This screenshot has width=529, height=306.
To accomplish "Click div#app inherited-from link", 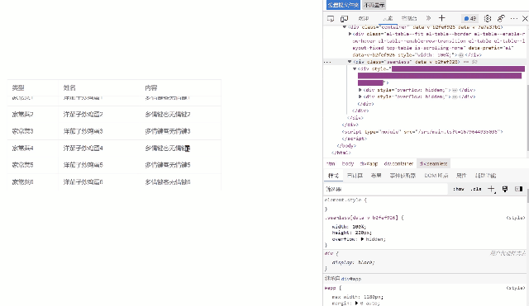I will (x=350, y=279).
